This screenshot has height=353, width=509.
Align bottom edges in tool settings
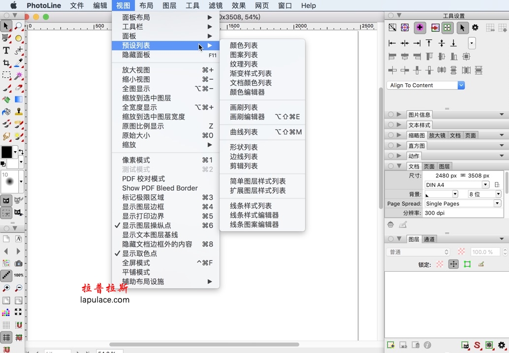click(453, 43)
